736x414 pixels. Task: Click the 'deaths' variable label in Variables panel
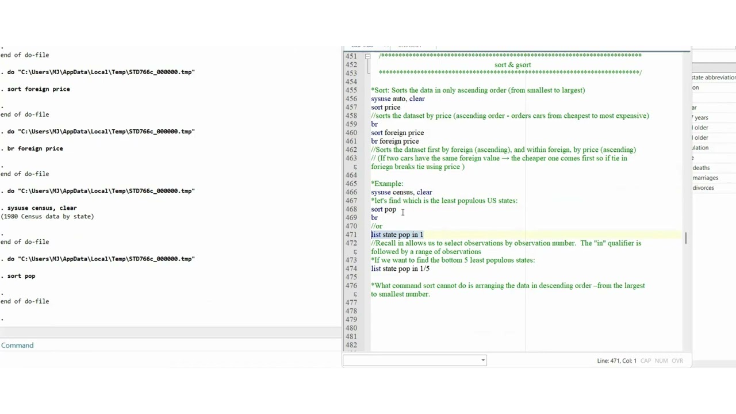click(x=701, y=168)
